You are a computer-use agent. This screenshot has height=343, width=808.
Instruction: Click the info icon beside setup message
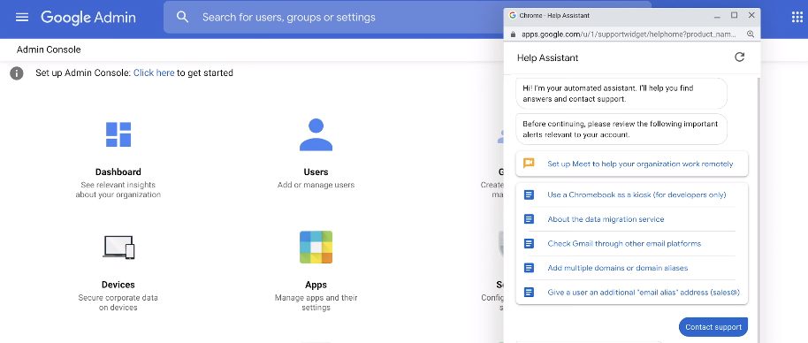coord(17,73)
